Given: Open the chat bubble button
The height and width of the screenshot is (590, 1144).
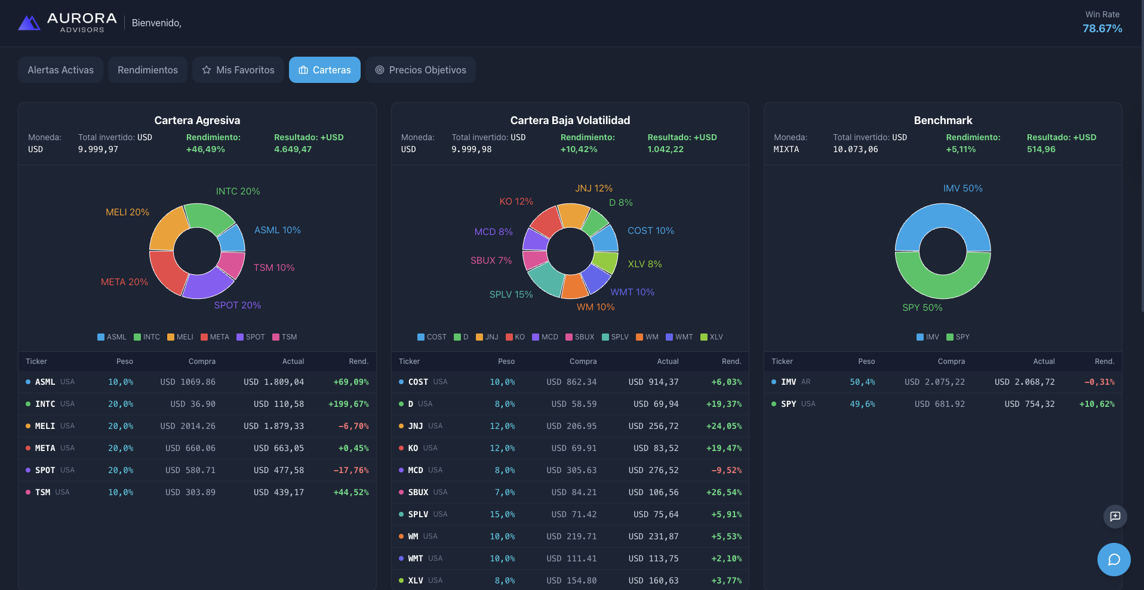Looking at the screenshot, I should pos(1114,560).
